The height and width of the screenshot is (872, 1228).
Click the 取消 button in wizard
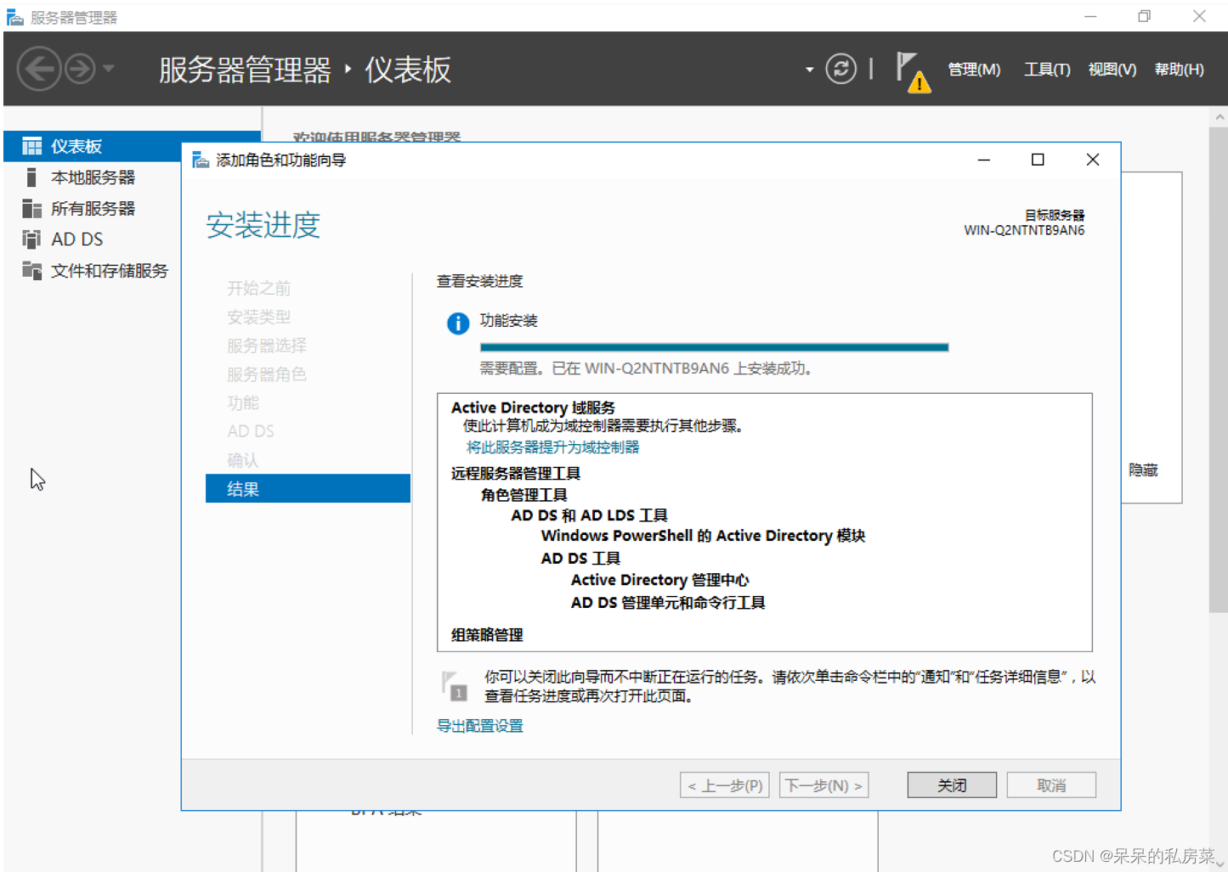tap(1051, 785)
